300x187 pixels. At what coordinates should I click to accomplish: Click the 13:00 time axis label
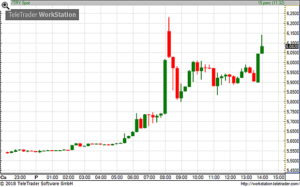pos(246,177)
